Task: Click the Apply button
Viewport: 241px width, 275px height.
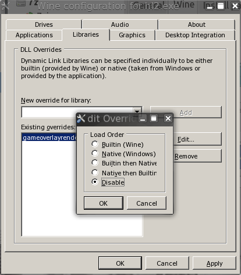Action: click(x=214, y=263)
